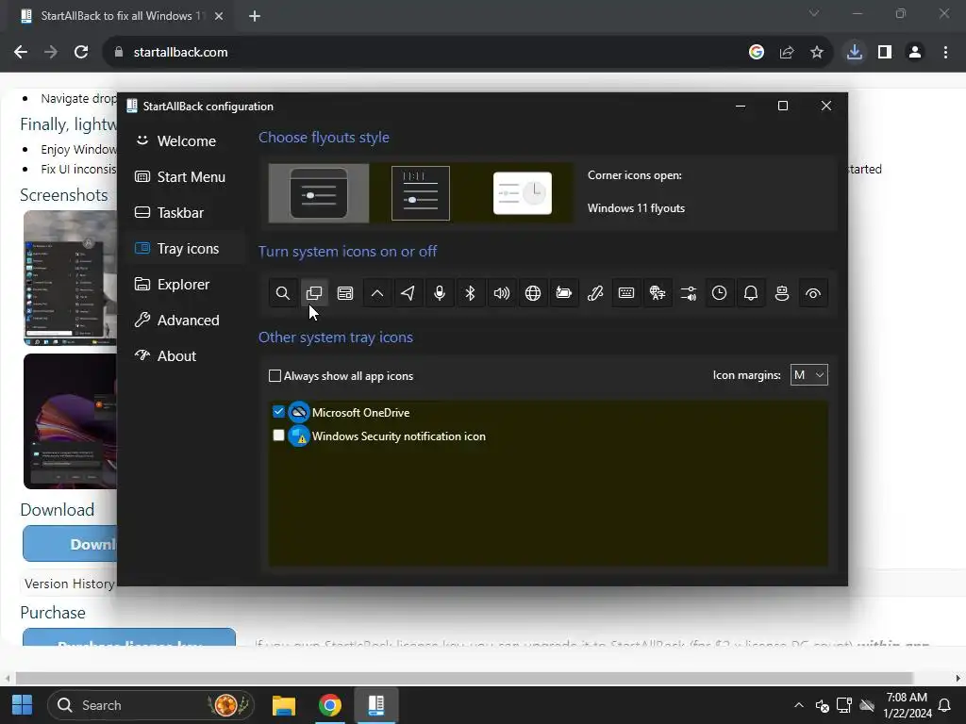Toggle the tray overflow chevron icon

coord(377,293)
